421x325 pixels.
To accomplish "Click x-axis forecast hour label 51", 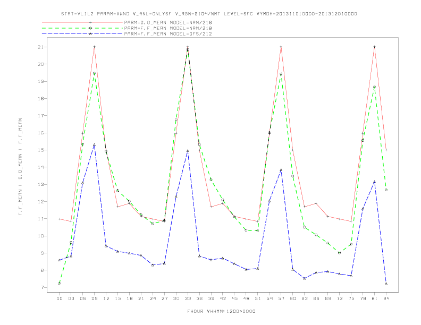I will point(258,298).
